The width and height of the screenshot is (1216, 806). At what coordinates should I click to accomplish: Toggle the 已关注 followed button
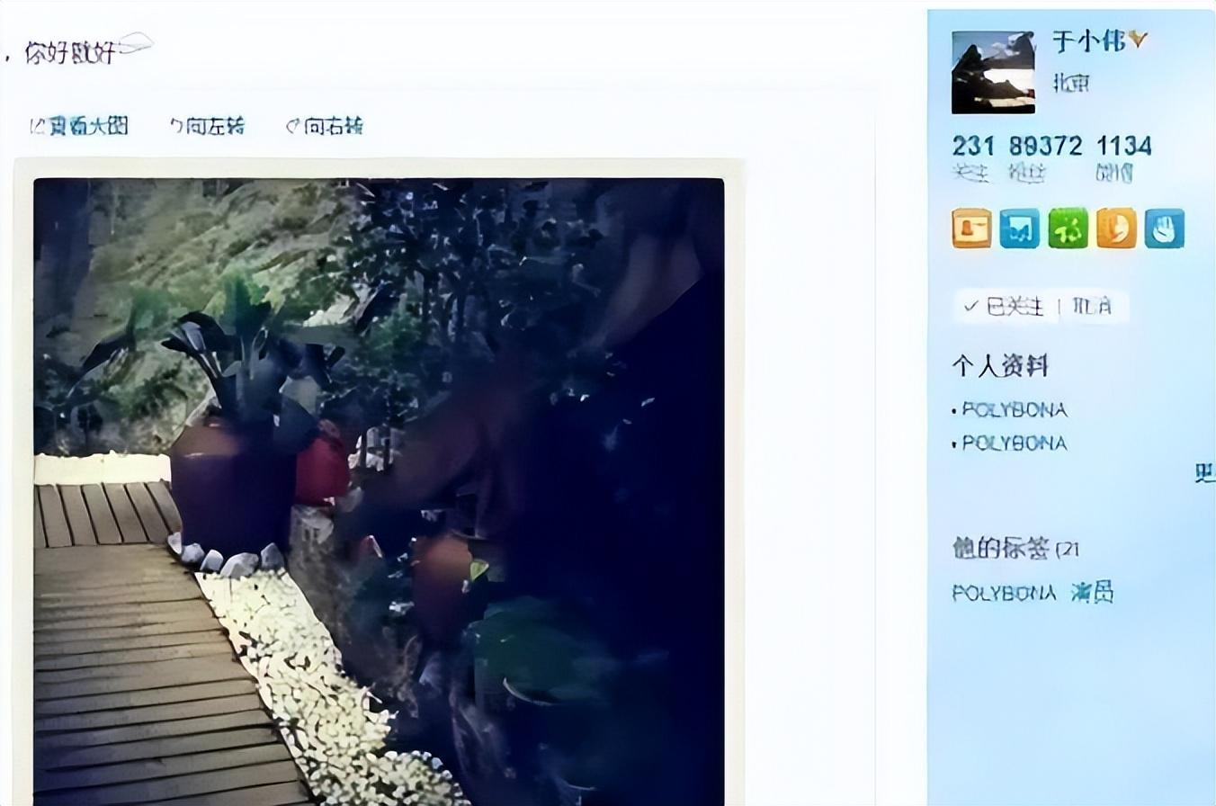point(1004,307)
